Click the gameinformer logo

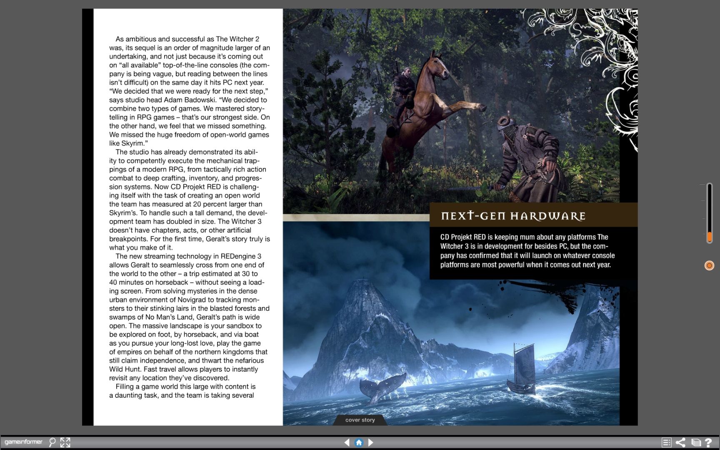(x=24, y=442)
